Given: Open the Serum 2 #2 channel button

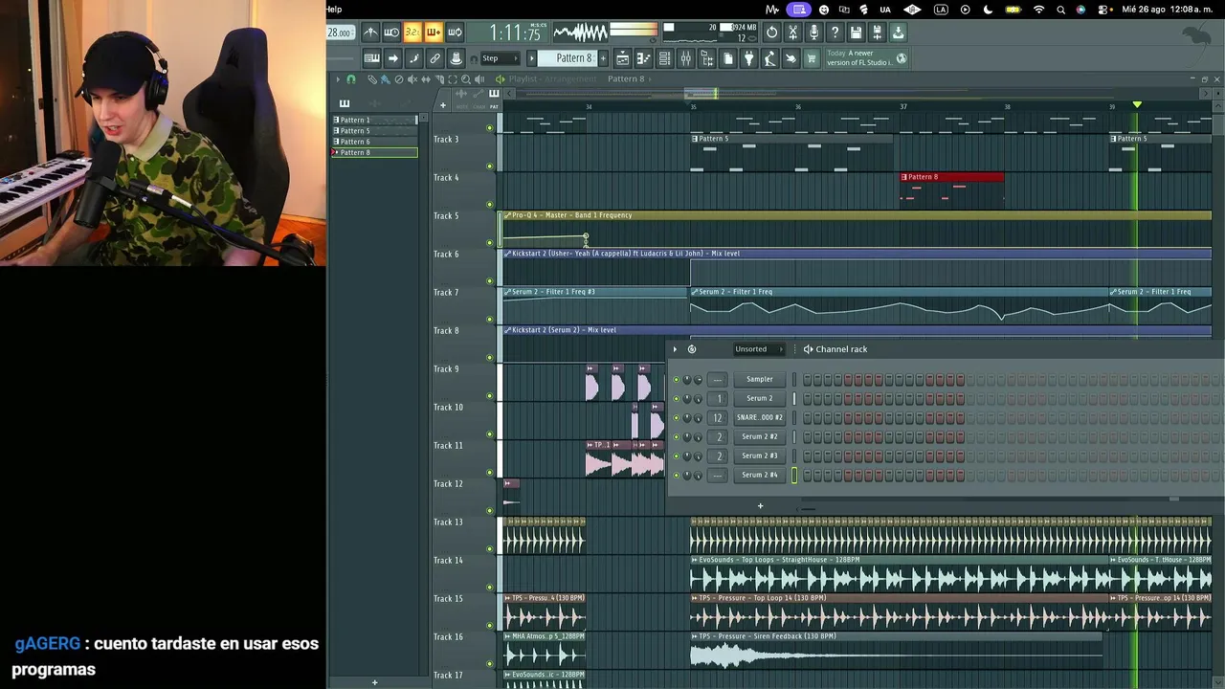Looking at the screenshot, I should pos(760,437).
